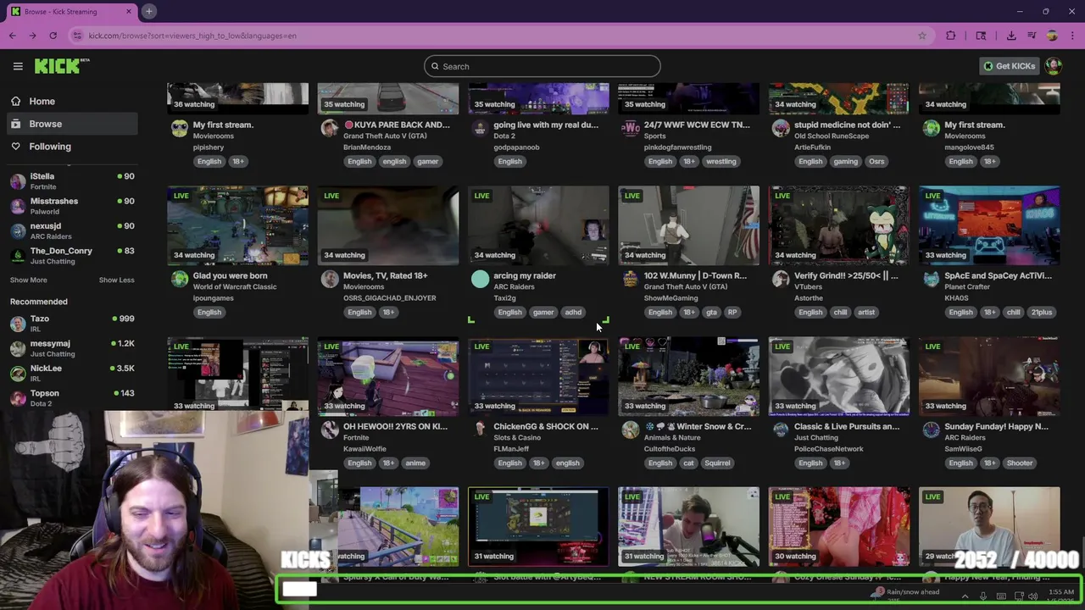This screenshot has height=610, width=1085.
Task: Open Misstrashes followed channel
Action: [x=71, y=206]
